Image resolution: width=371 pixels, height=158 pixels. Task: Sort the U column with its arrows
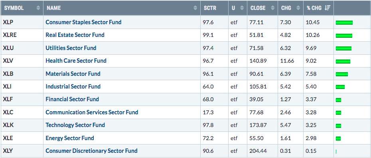242,8
